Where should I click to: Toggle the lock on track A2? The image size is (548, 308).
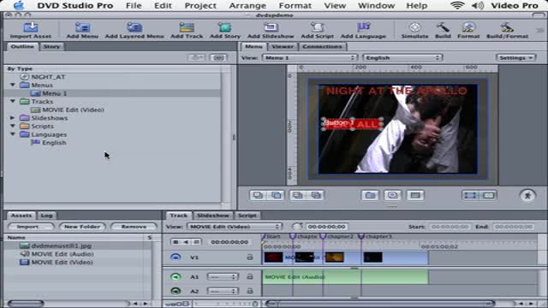point(249,291)
